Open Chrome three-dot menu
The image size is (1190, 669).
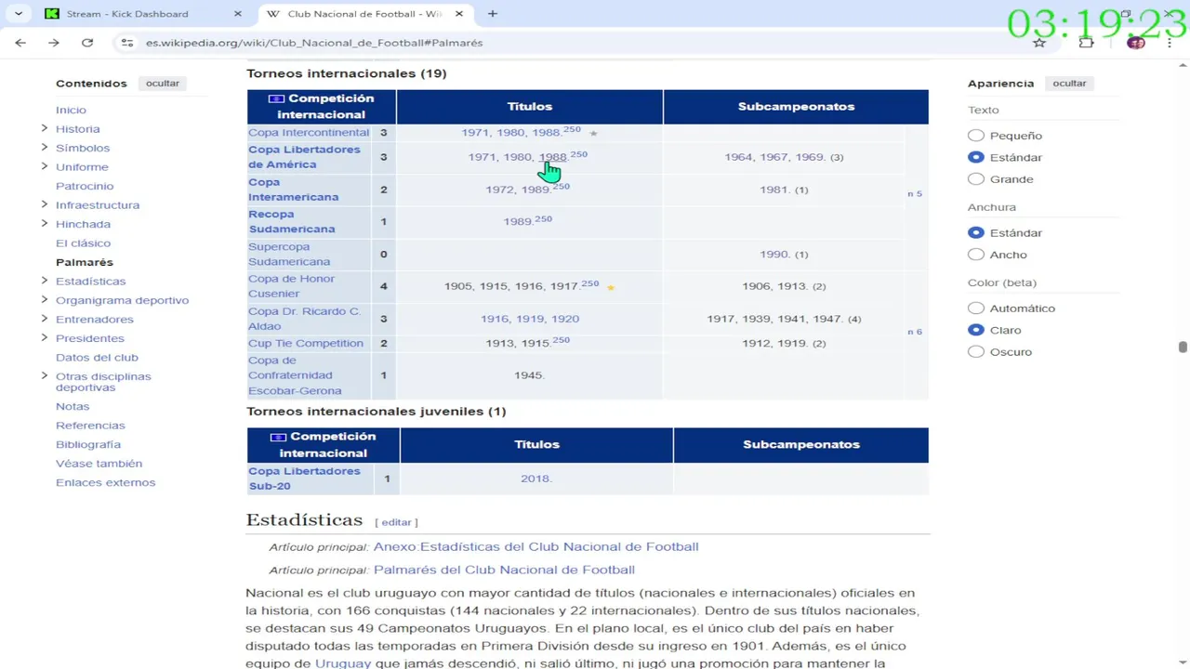point(1170,43)
